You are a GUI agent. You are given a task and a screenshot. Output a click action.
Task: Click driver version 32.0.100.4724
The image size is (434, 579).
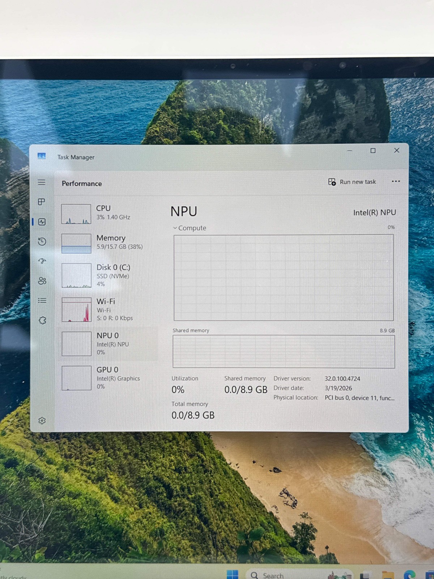pos(342,379)
